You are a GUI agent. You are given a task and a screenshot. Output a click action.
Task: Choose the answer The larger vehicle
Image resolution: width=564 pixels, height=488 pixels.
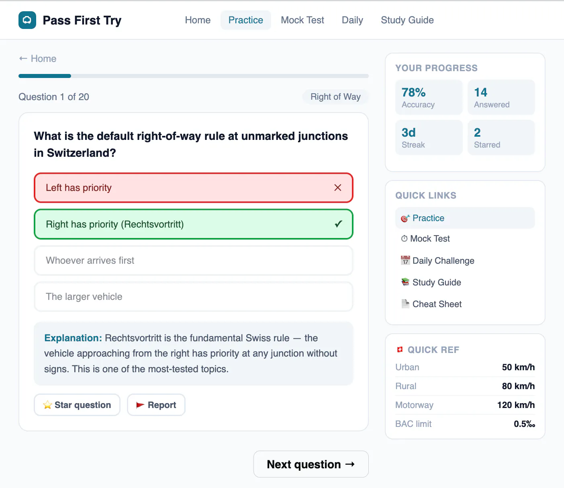pos(194,297)
